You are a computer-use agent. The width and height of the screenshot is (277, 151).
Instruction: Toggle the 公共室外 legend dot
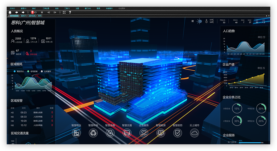[42, 71]
